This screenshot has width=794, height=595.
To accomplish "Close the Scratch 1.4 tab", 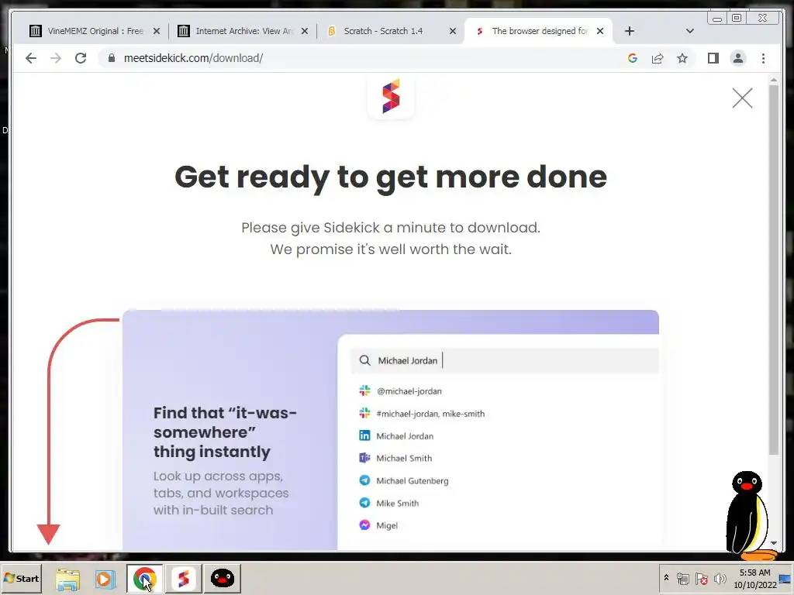I will [x=453, y=31].
